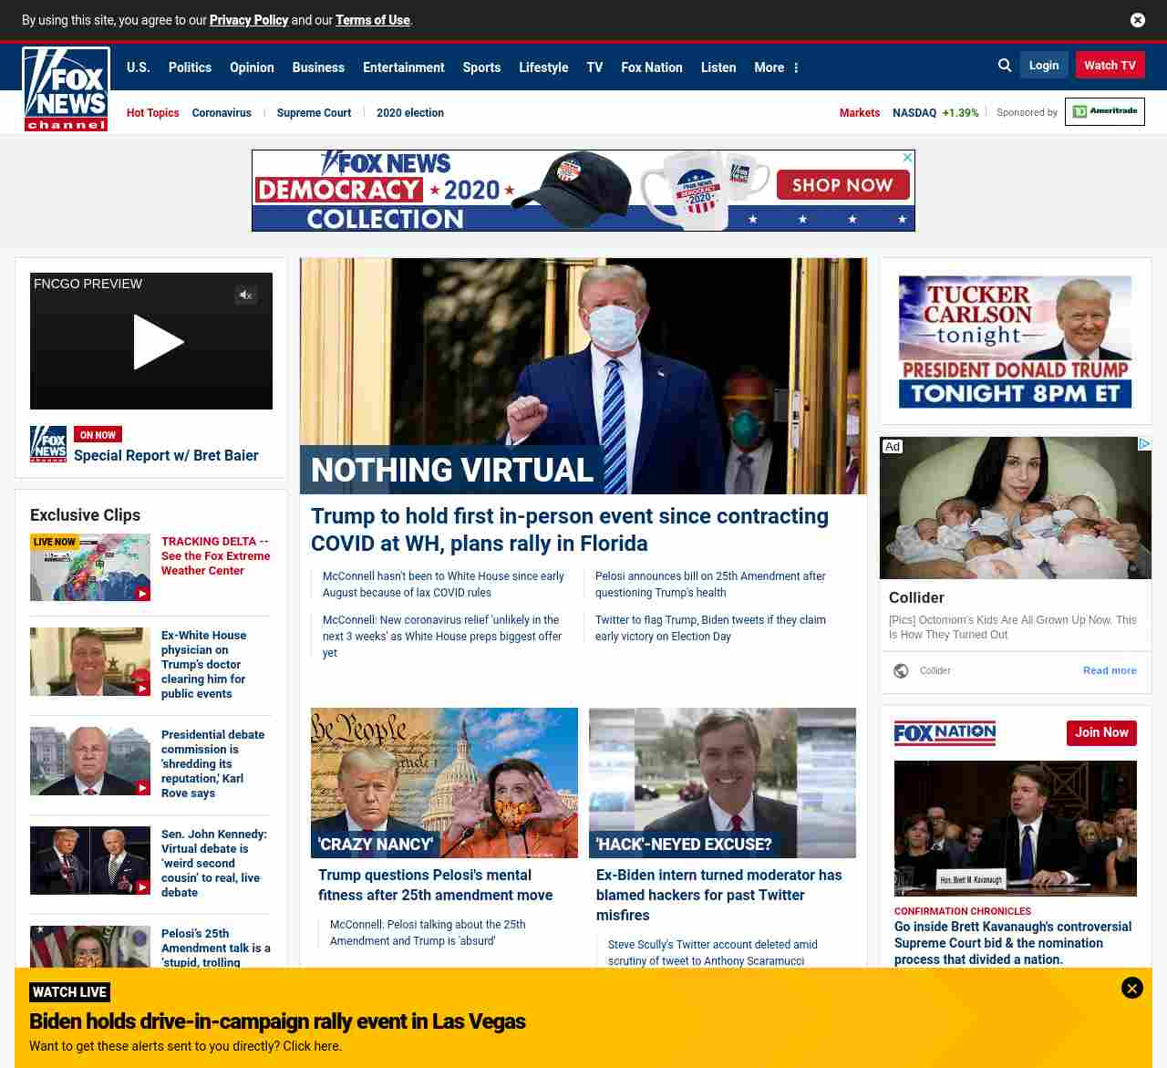Open the Ex-White House physician clip thumbnail
This screenshot has width=1167, height=1068.
(x=90, y=661)
